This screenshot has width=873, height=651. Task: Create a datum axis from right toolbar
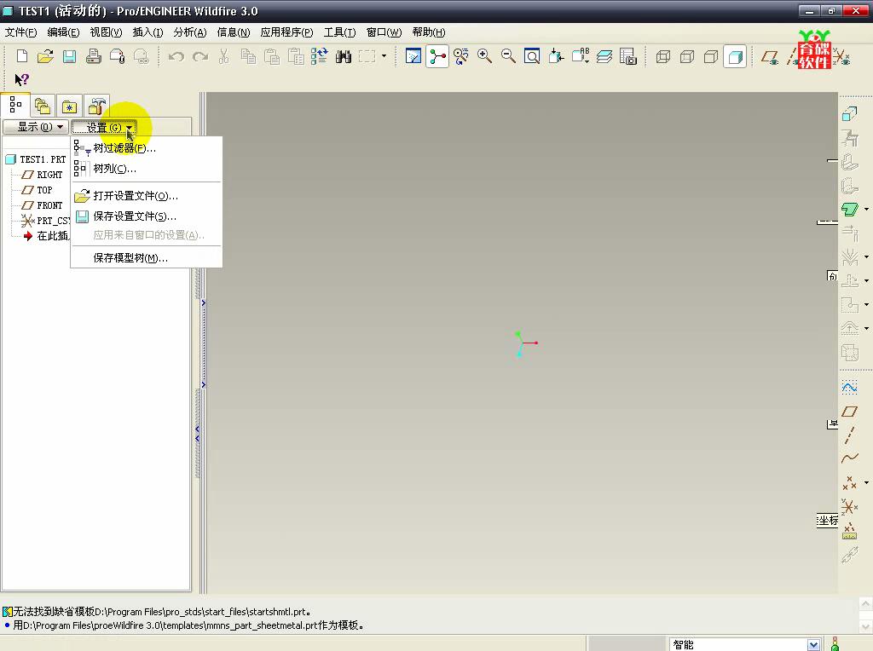click(x=849, y=435)
